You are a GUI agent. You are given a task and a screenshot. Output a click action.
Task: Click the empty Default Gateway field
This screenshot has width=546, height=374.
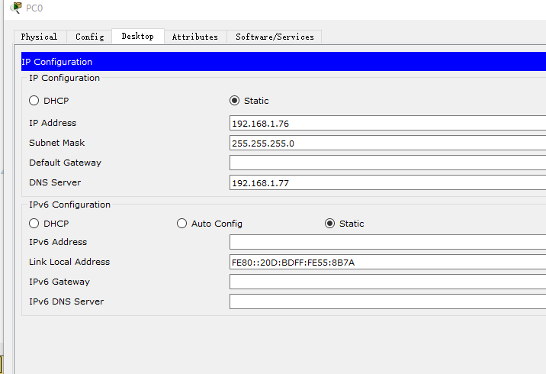[x=387, y=163]
